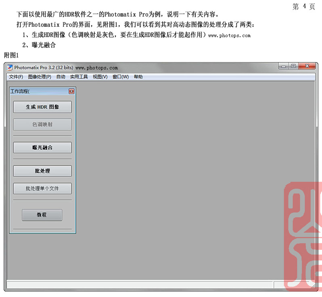Click the 生成 HDR 图像 button

click(42, 107)
